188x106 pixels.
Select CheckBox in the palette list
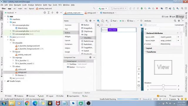pos(88,38)
